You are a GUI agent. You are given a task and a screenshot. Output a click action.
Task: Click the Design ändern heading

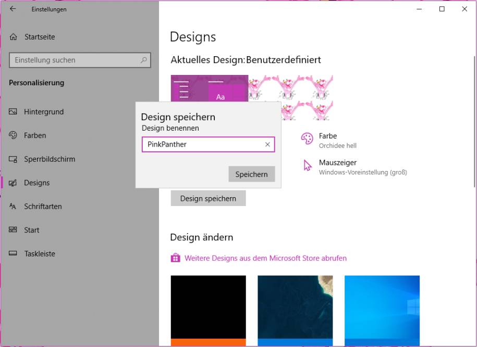pos(201,237)
